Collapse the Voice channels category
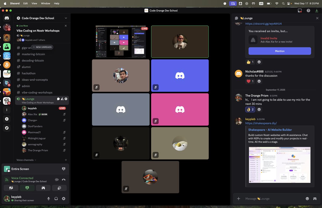This screenshot has height=208, width=322. tap(26, 160)
